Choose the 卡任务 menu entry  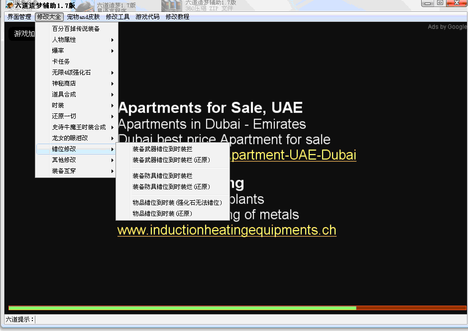77,62
